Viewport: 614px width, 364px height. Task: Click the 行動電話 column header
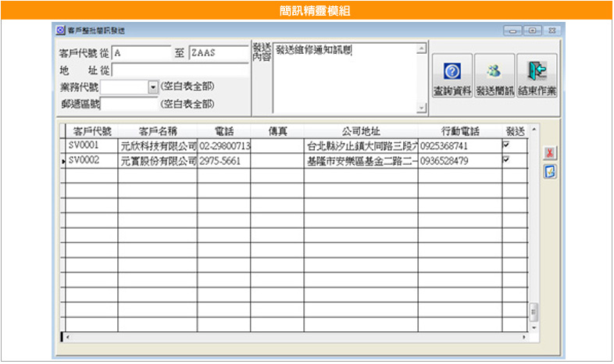(x=459, y=130)
